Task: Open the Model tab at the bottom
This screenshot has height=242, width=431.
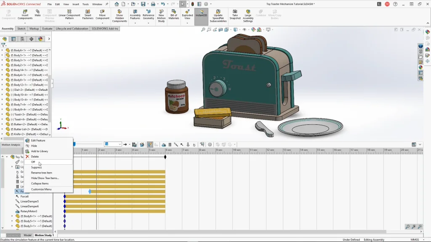Action: [27, 235]
